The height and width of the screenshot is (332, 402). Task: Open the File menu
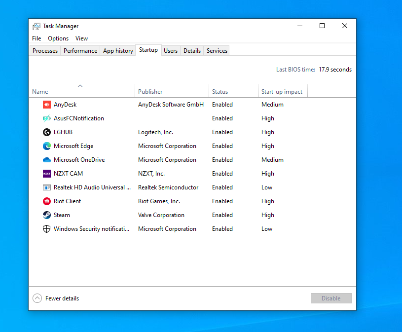[x=37, y=38]
